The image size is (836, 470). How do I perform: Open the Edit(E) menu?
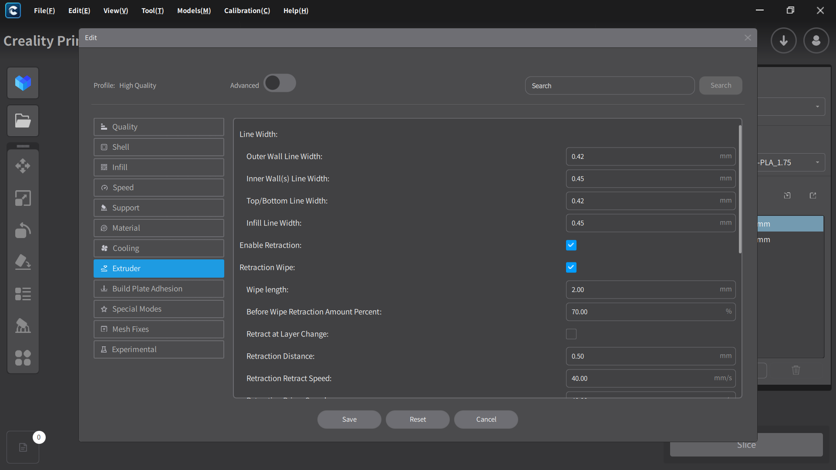pos(79,10)
